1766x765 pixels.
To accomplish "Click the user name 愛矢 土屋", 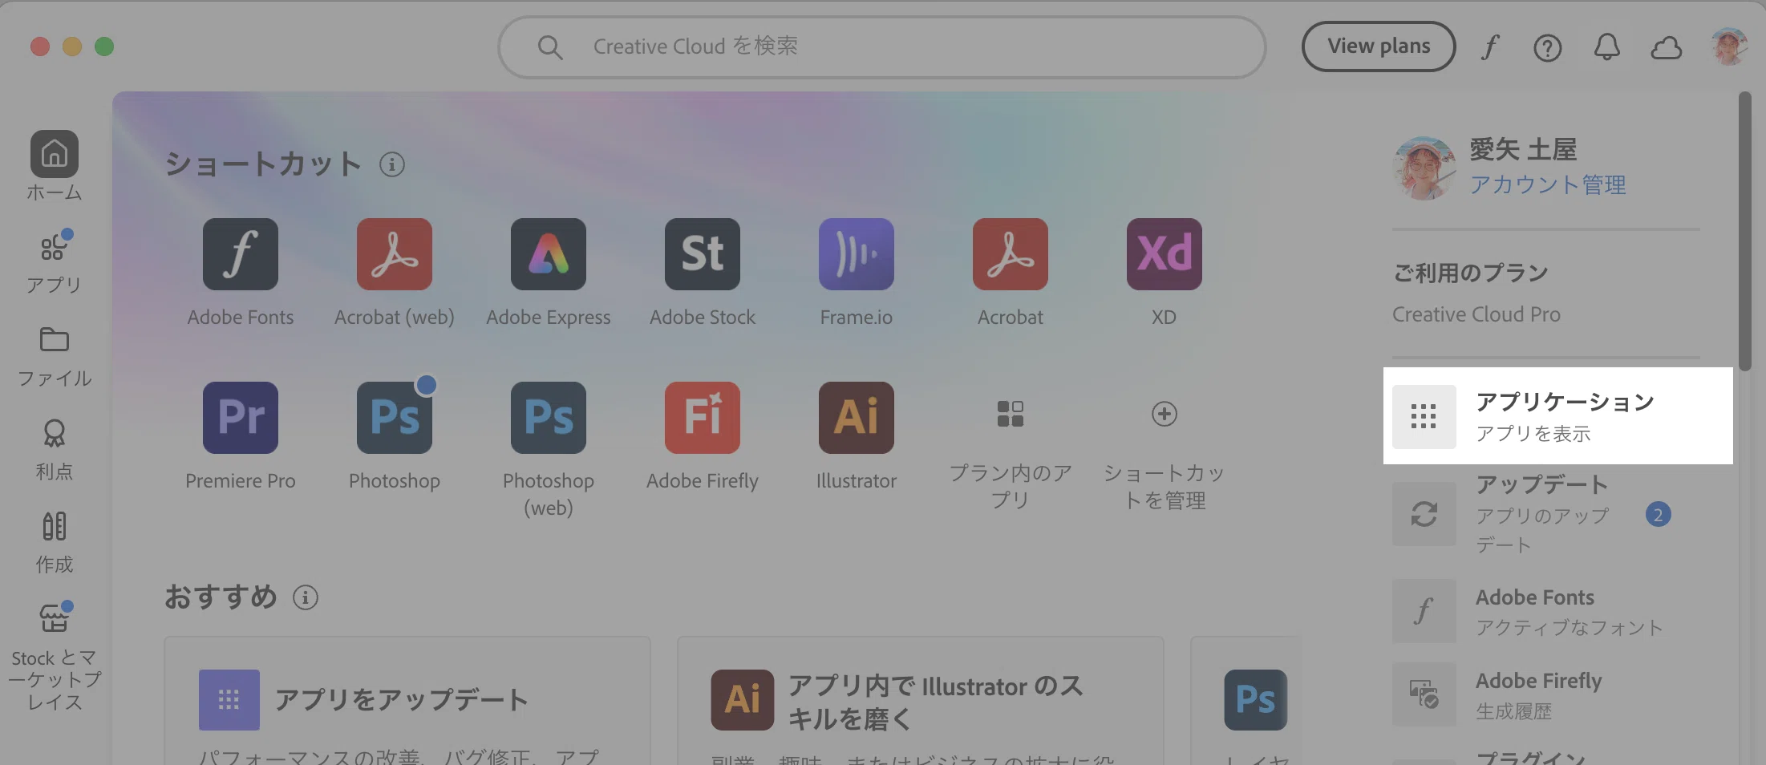I will 1522,149.
